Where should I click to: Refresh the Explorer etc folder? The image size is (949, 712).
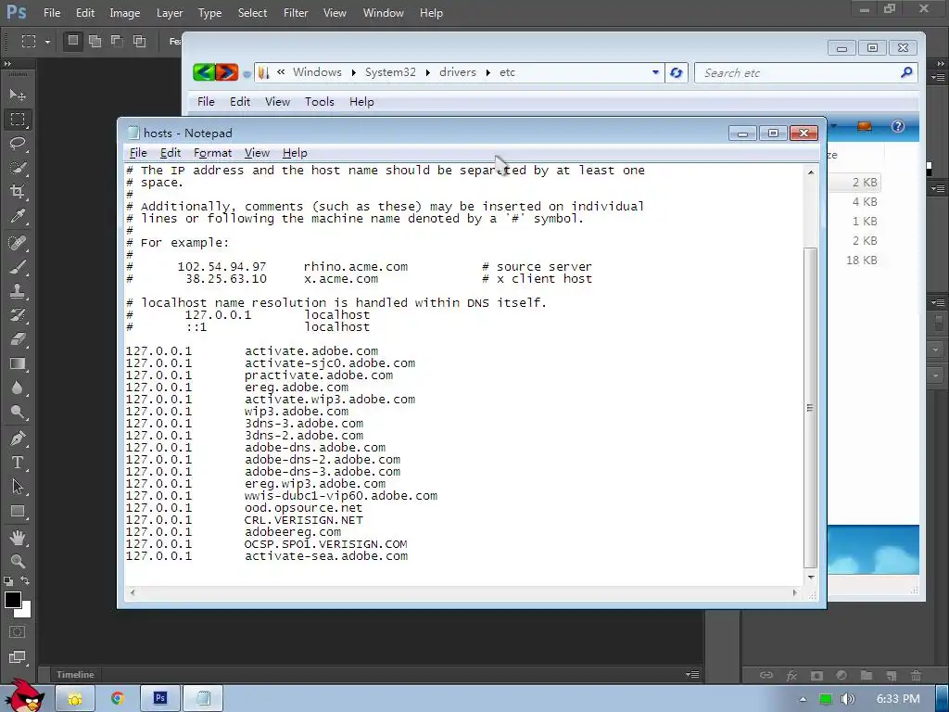click(676, 72)
